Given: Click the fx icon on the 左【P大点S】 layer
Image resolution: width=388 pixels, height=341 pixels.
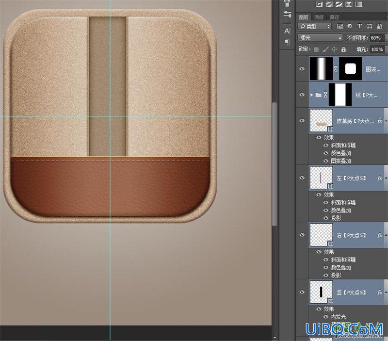Looking at the screenshot, I should 380,178.
